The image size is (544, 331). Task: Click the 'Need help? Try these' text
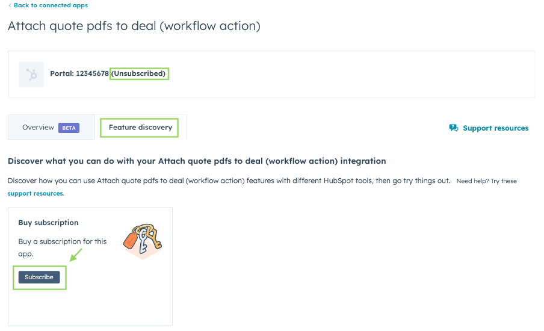486,181
